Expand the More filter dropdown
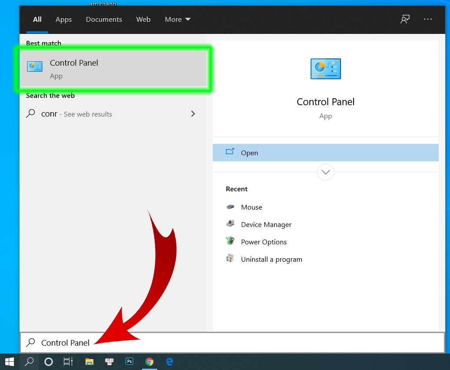450x370 pixels. pyautogui.click(x=178, y=19)
